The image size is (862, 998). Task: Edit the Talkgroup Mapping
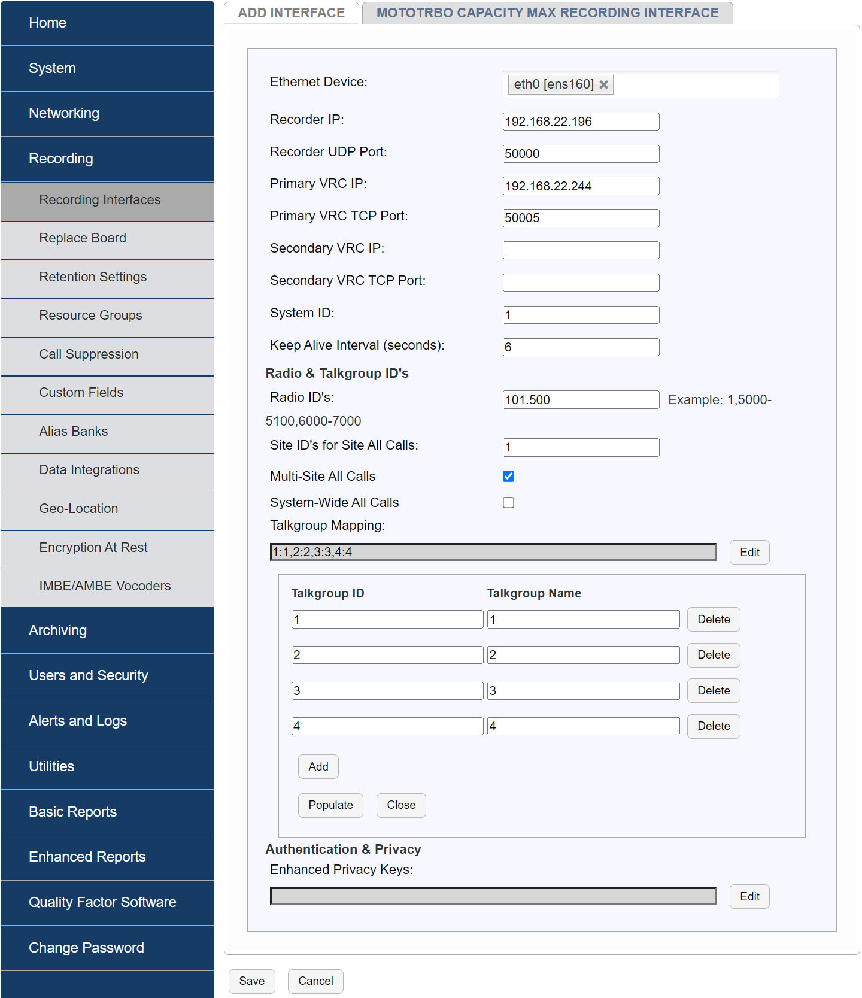pos(749,552)
